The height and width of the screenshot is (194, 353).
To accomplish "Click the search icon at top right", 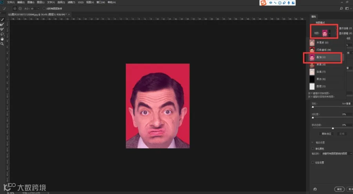I will (x=341, y=9).
